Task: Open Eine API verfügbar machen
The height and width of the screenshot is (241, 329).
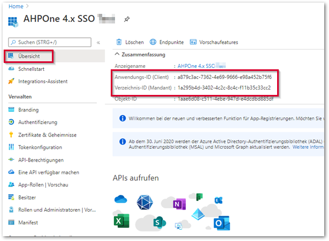Action: point(49,172)
